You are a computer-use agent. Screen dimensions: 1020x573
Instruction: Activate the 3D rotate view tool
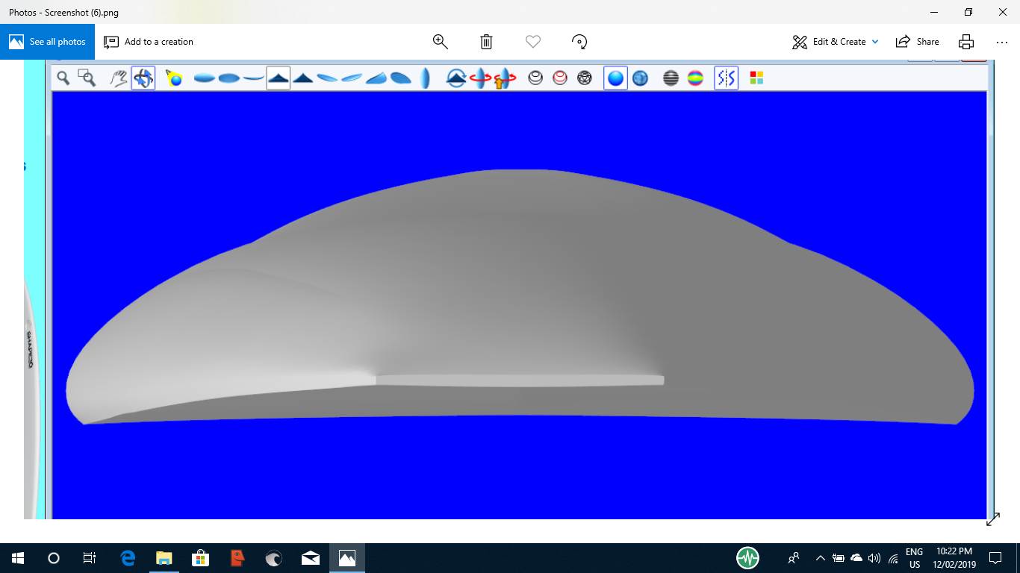(x=143, y=78)
